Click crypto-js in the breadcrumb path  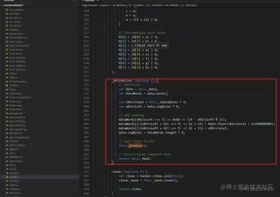pos(105,5)
